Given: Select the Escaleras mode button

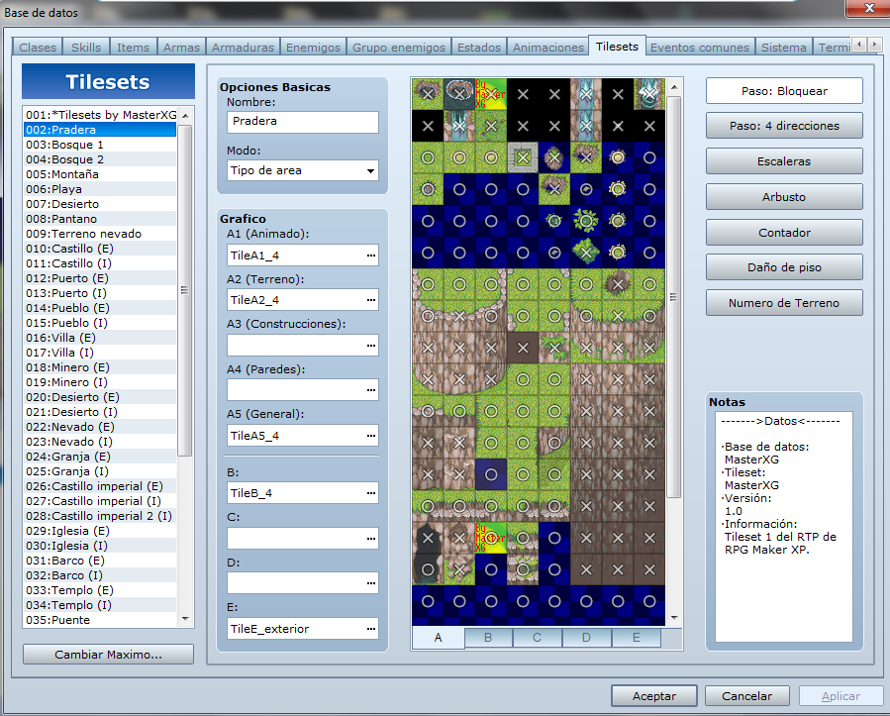Looking at the screenshot, I should pos(784,161).
